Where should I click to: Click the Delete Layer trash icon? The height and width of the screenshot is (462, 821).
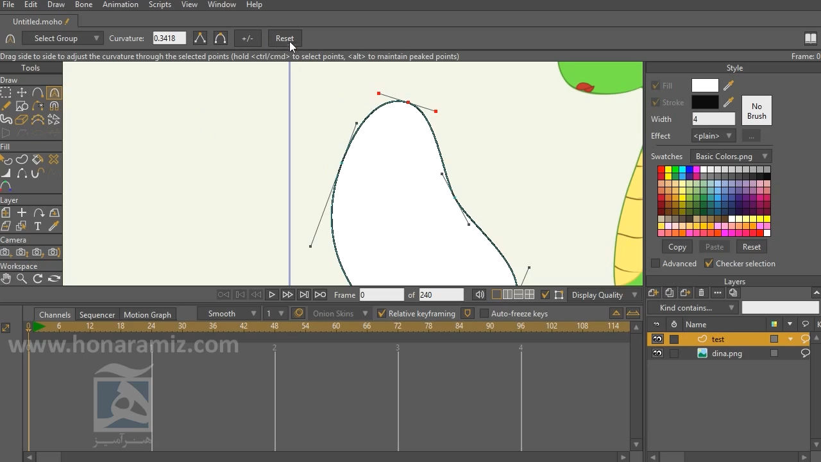701,293
